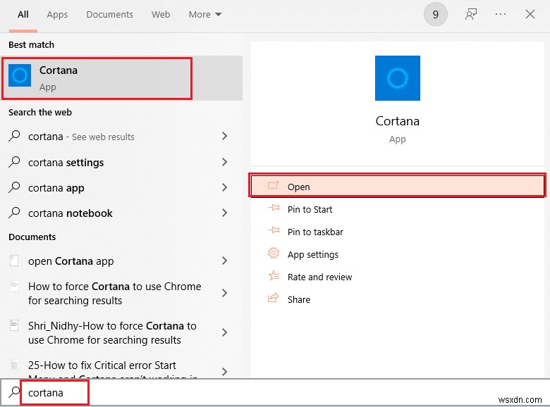Click the Pin to taskbar pin icon

(274, 232)
